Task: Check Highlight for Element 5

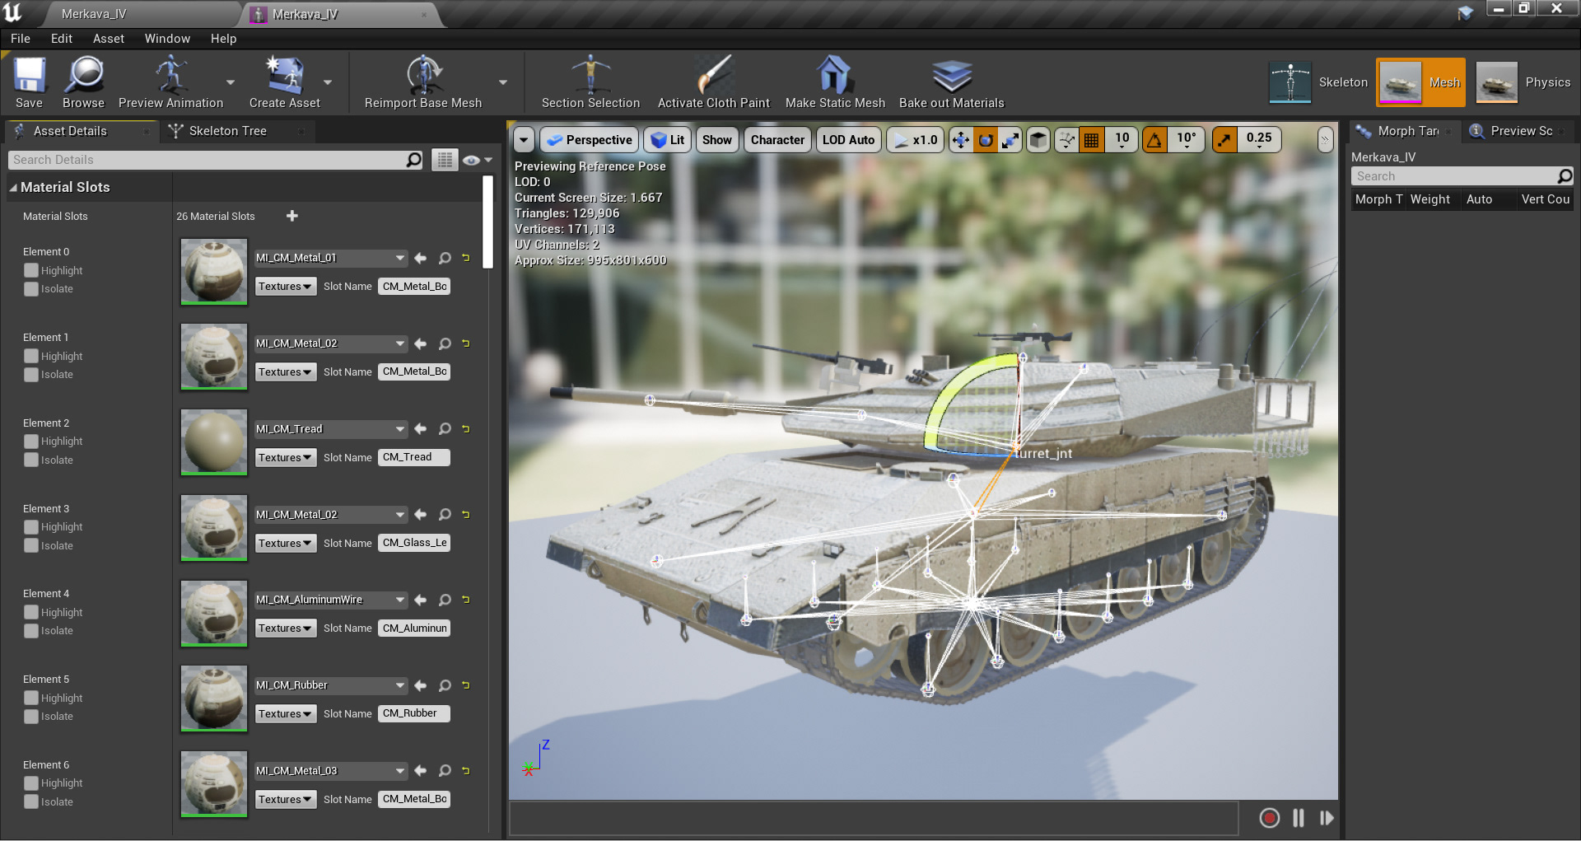Action: [x=31, y=698]
